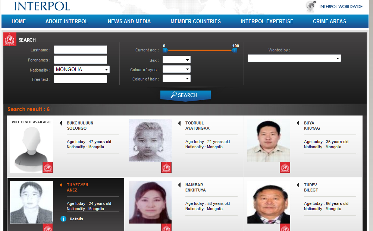This screenshot has width=373, height=231.
Task: Open the Nationality dropdown showing Mongolia
Action: [x=82, y=70]
